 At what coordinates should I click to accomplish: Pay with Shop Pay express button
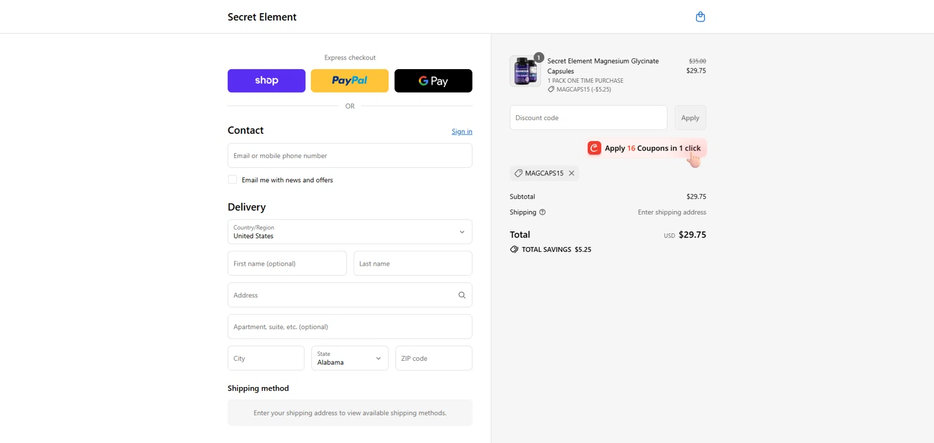267,81
